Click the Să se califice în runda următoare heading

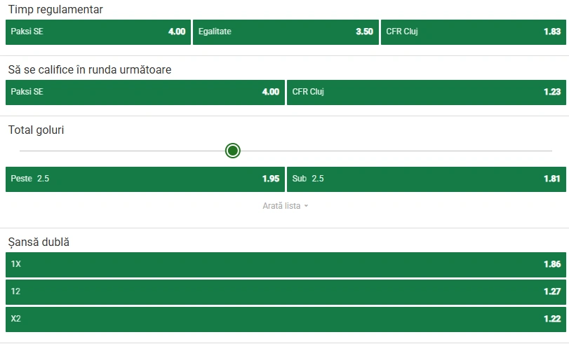click(90, 69)
